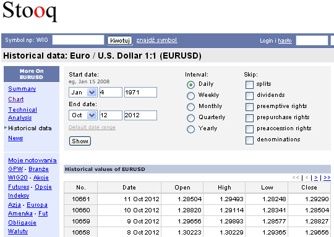Viewport: 334px width, 237px height.
Task: Click the Close column header
Action: [x=309, y=187]
